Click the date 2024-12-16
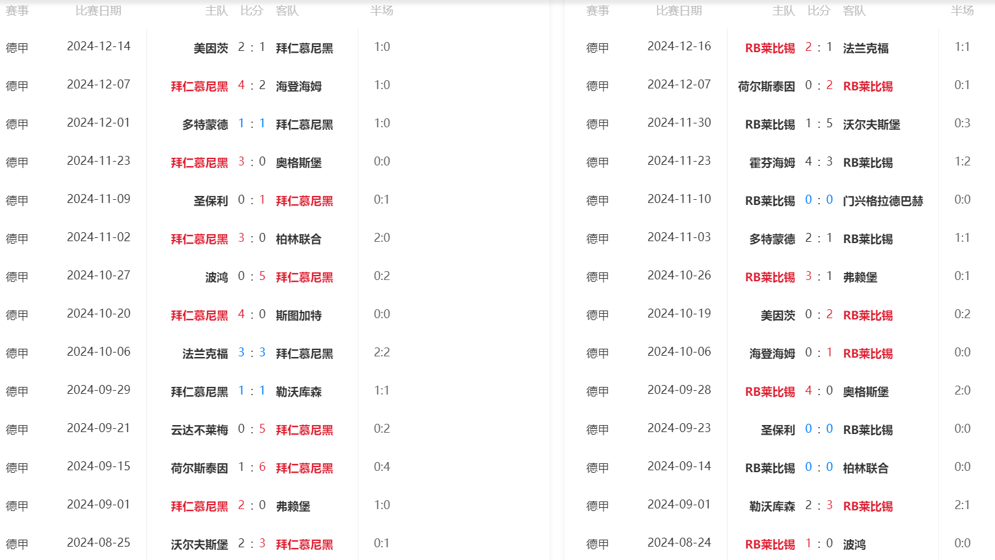 point(679,46)
